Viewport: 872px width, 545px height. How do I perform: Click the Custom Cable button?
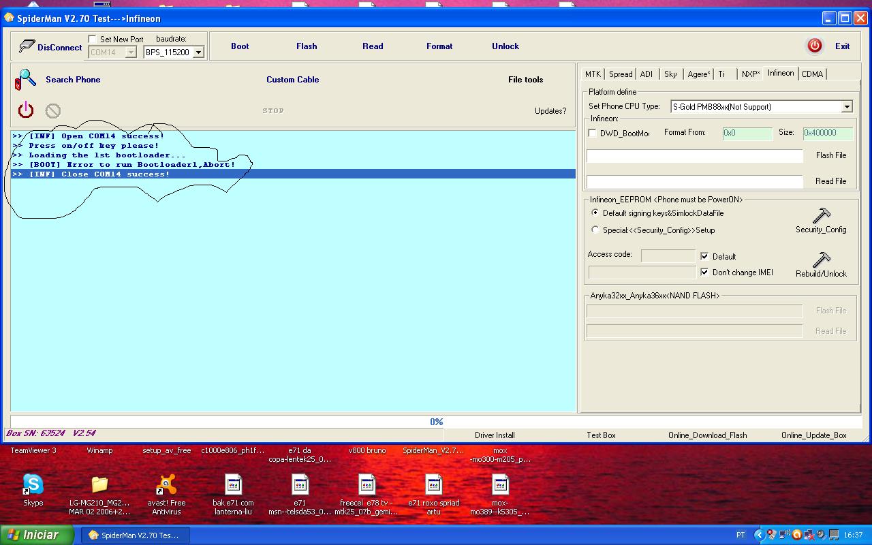coord(293,80)
